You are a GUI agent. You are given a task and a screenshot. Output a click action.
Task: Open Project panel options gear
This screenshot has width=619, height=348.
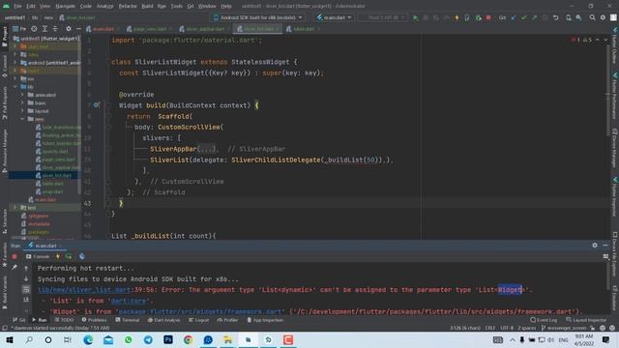coord(69,29)
